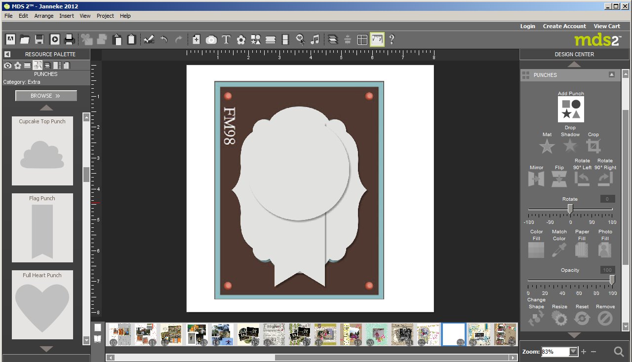The image size is (632, 362).
Task: Toggle the grid guides toolbar button
Action: pyautogui.click(x=362, y=39)
